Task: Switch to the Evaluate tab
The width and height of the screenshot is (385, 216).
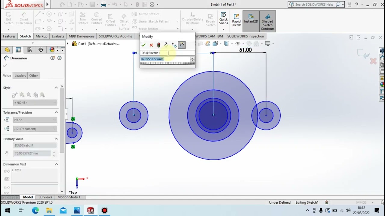Action: pos(58,36)
